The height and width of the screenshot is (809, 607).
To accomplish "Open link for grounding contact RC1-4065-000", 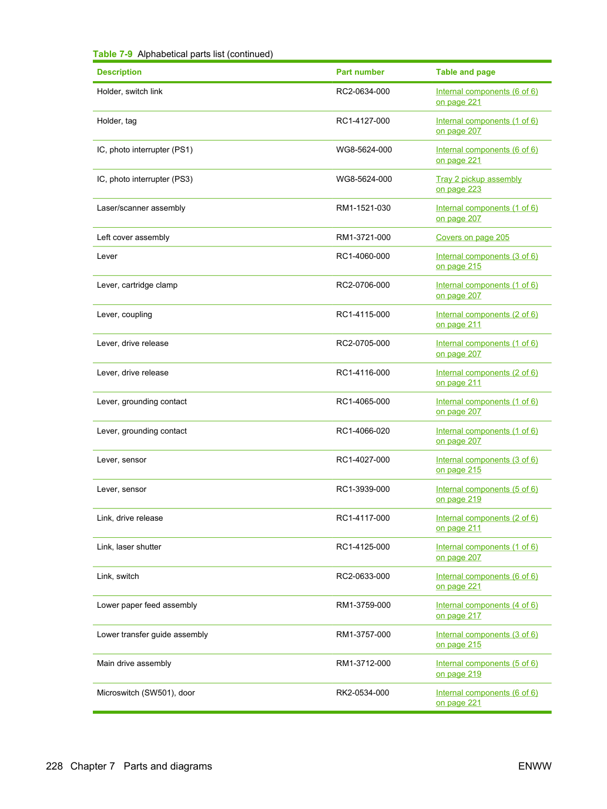I will (487, 407).
